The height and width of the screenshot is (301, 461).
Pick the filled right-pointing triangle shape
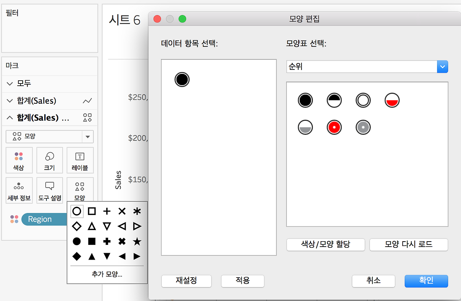click(x=137, y=256)
